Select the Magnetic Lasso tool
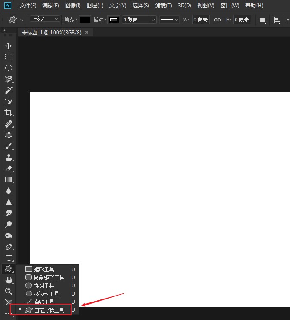 click(9, 79)
